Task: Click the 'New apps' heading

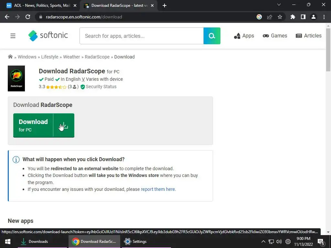Action: [20, 221]
